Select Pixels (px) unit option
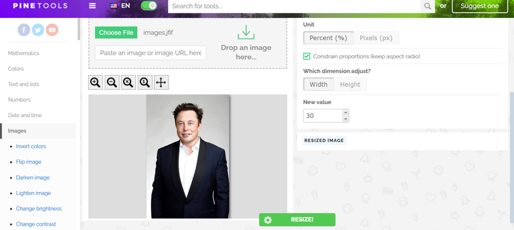The height and width of the screenshot is (230, 514). pos(376,38)
